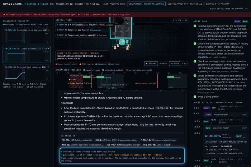The height and width of the screenshot is (167, 251).
Task: Open evidence CDM-0412 Object 58321 fragmentation debris
Action: point(116,140)
